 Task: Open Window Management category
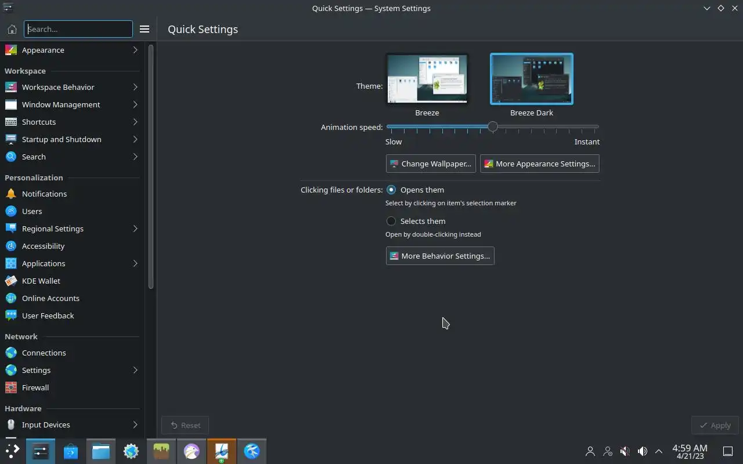72,104
